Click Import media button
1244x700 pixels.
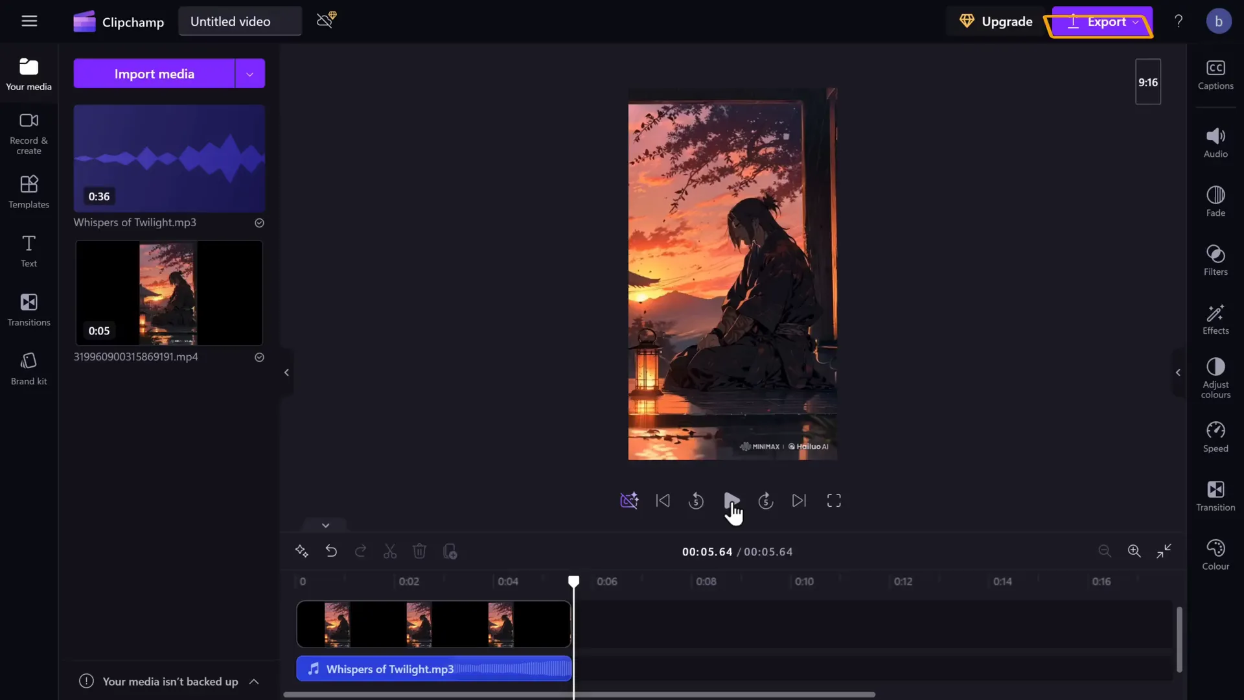point(154,74)
